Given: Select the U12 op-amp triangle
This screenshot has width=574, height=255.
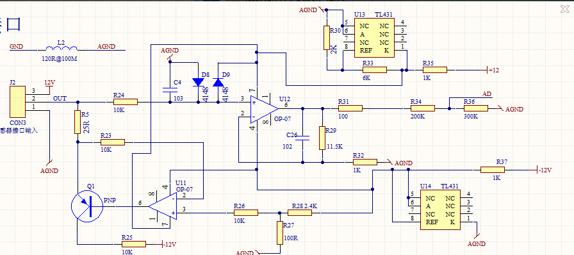Looking at the screenshot, I should tap(263, 108).
